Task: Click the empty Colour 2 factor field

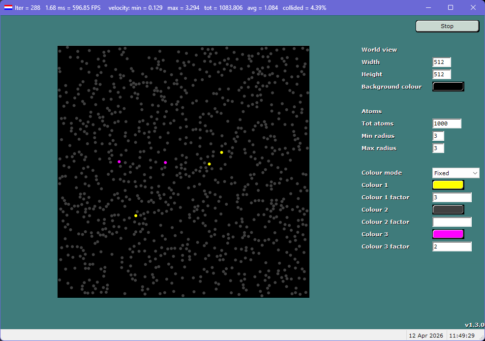Action: (452, 222)
